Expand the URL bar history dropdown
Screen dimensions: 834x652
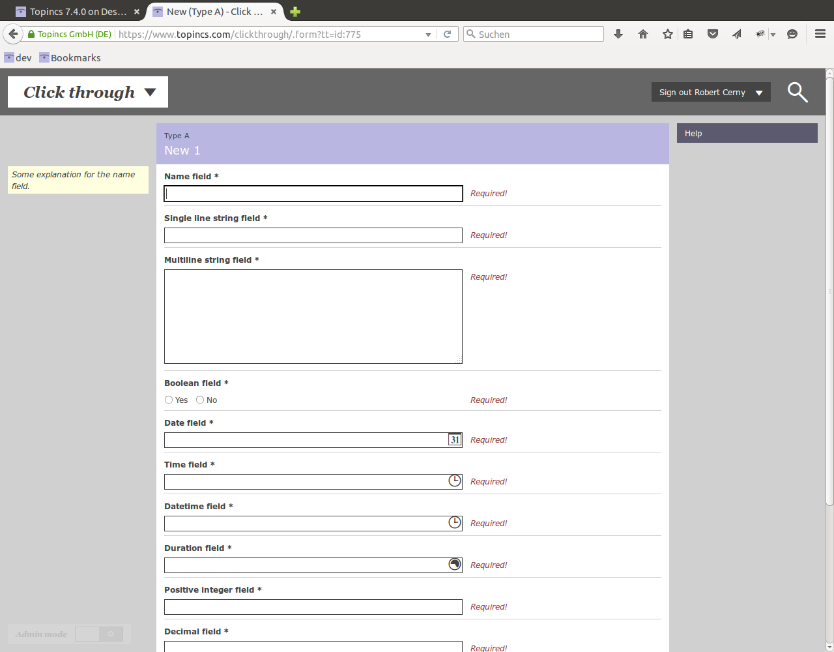coord(428,35)
